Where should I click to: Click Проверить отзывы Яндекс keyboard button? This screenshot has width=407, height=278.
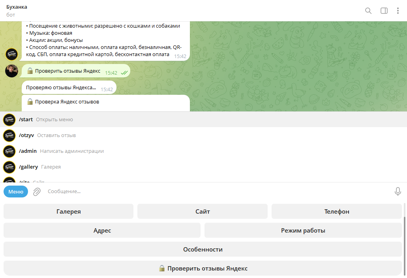tap(203, 268)
